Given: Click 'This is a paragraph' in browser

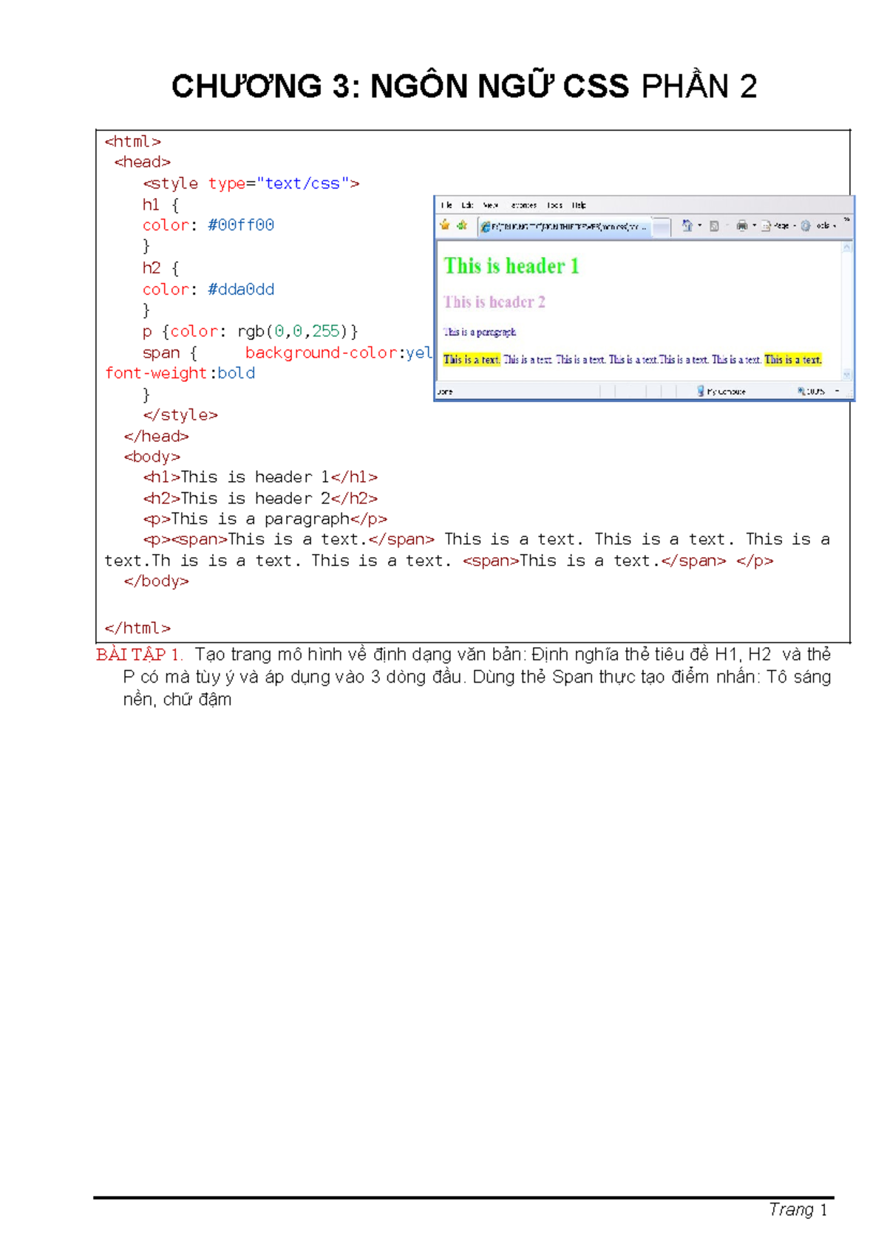Looking at the screenshot, I should point(480,332).
